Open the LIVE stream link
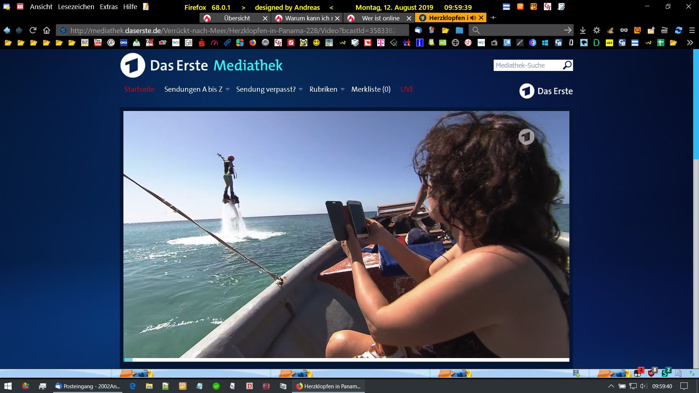 [407, 89]
